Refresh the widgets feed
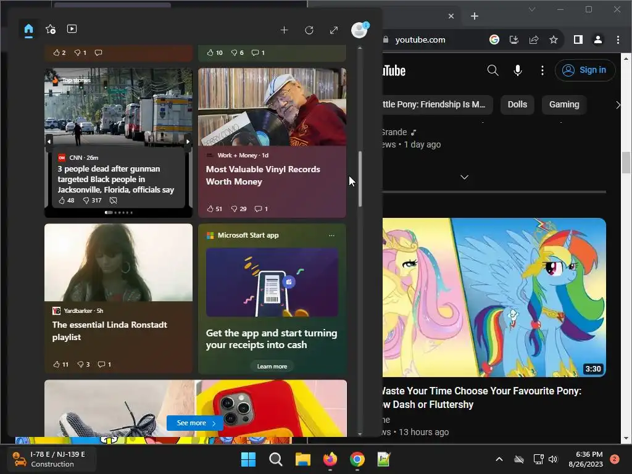 pyautogui.click(x=309, y=30)
